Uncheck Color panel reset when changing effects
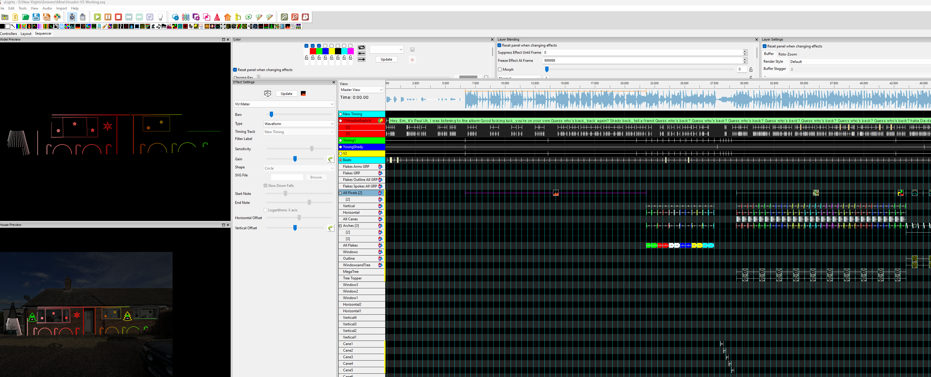 point(235,70)
